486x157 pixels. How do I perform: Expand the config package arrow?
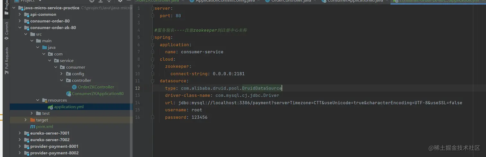(62, 74)
